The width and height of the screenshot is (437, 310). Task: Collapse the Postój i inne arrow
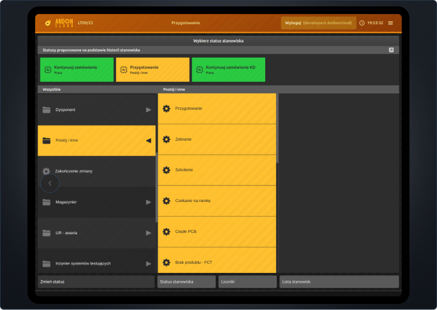click(x=149, y=141)
